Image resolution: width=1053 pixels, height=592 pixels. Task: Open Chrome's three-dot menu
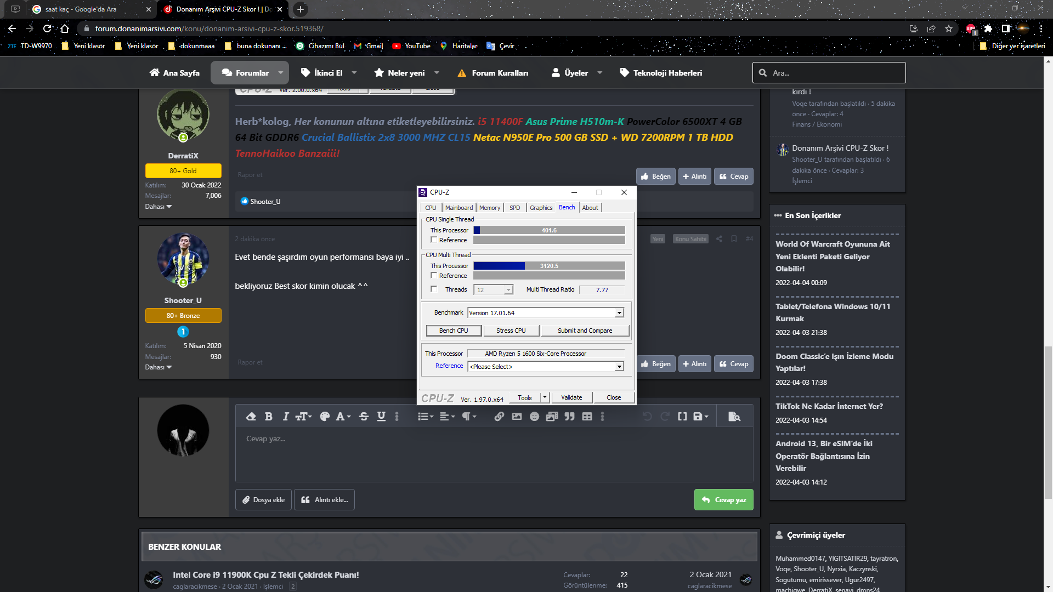point(1041,29)
